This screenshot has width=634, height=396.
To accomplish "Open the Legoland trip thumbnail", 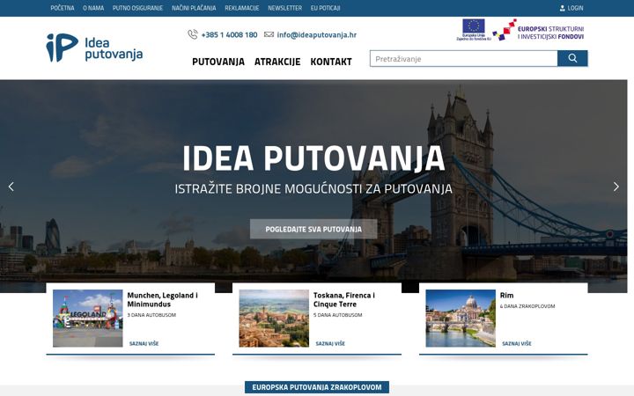I will tap(88, 318).
